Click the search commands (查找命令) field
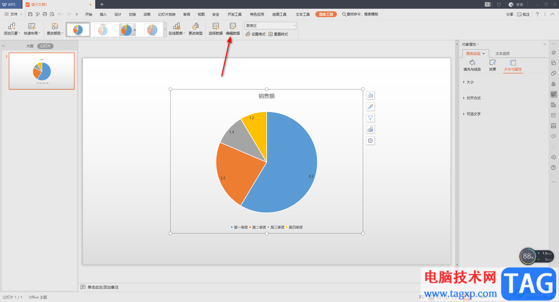This screenshot has width=559, height=302. point(360,14)
